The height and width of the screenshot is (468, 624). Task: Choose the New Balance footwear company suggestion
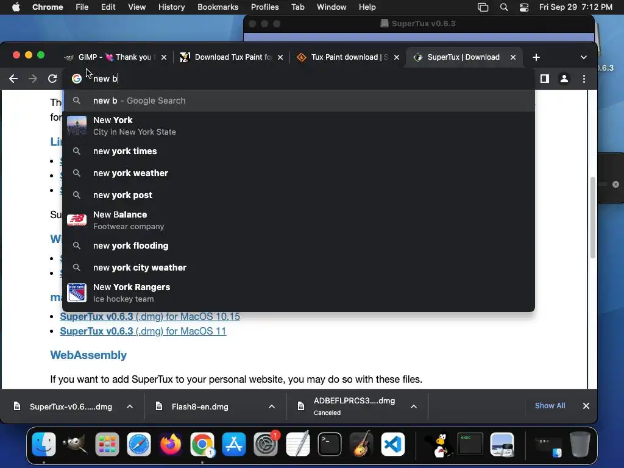(x=299, y=220)
